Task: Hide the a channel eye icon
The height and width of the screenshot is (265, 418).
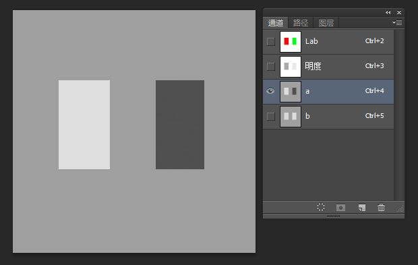Action: 270,91
